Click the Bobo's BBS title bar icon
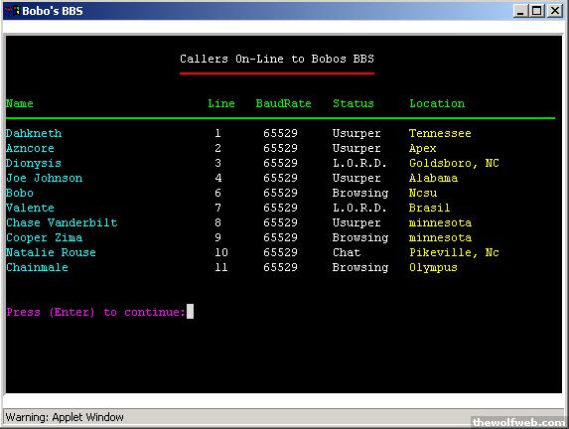The image size is (569, 429). 12,11
